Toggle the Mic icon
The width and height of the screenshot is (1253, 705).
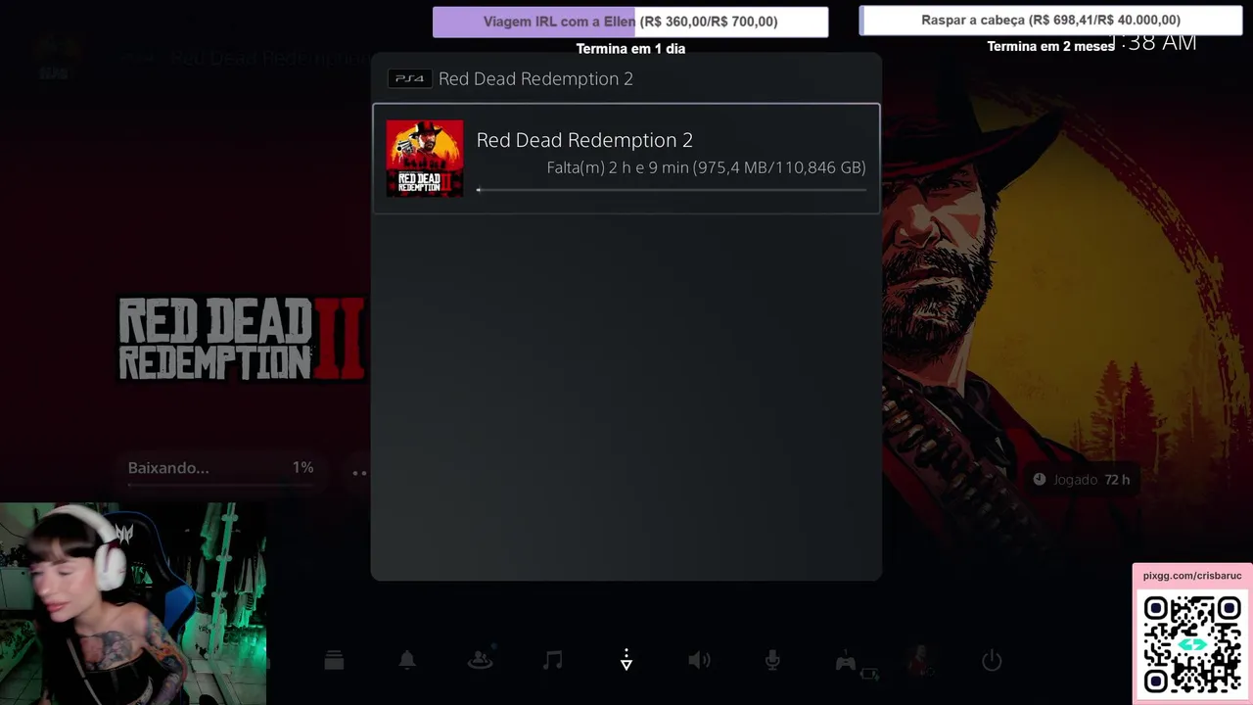[x=772, y=661]
